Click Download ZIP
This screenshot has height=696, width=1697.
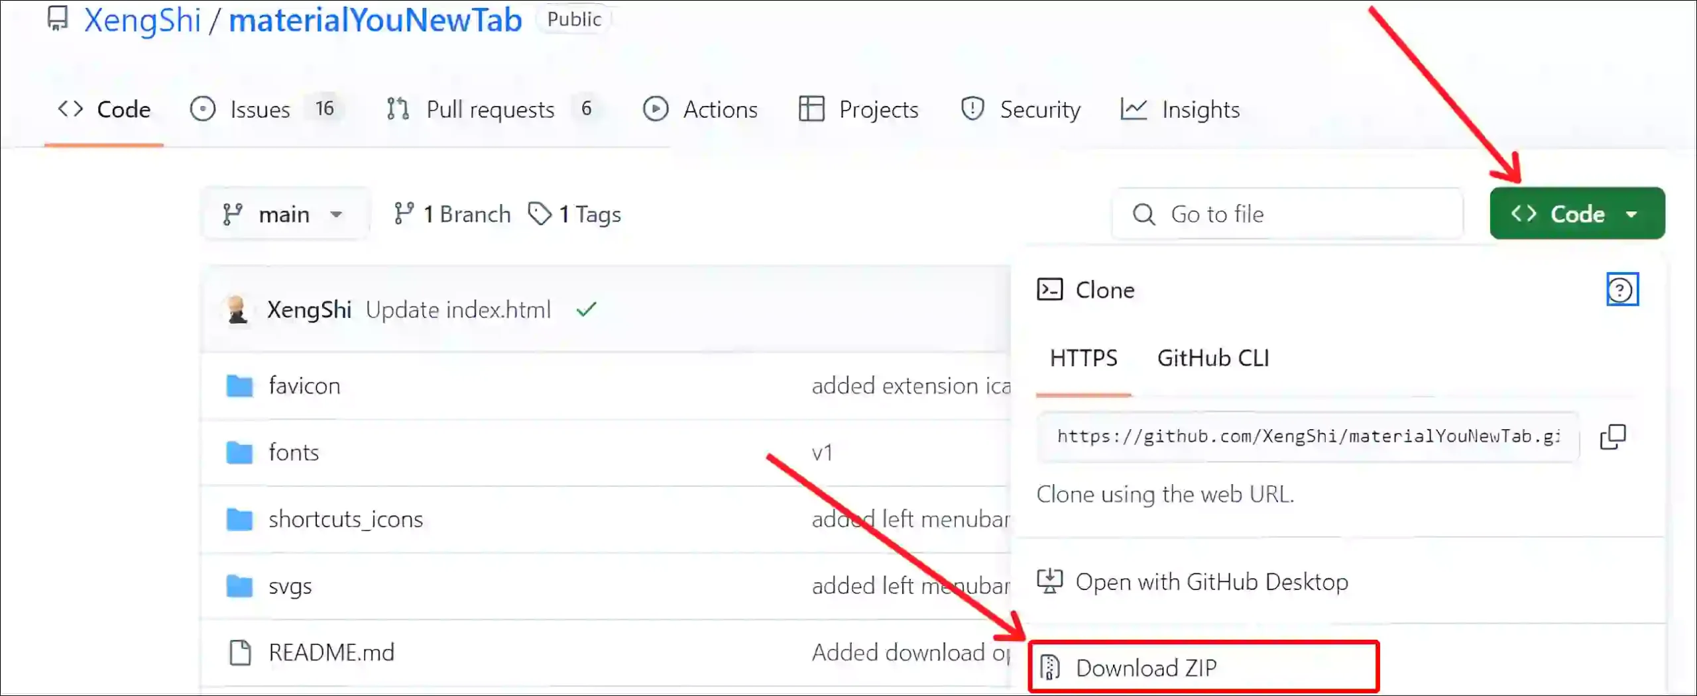click(x=1203, y=667)
